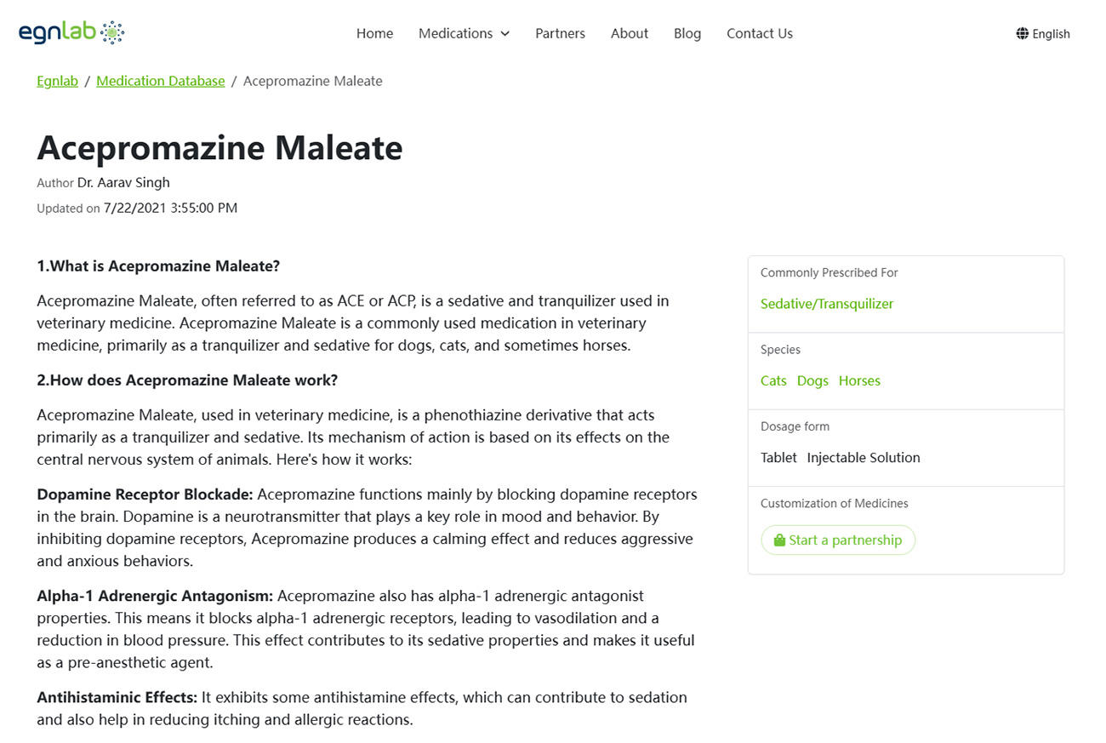
Task: Select the Cats species link
Action: tap(773, 380)
